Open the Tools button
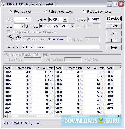 click(x=114, y=40)
